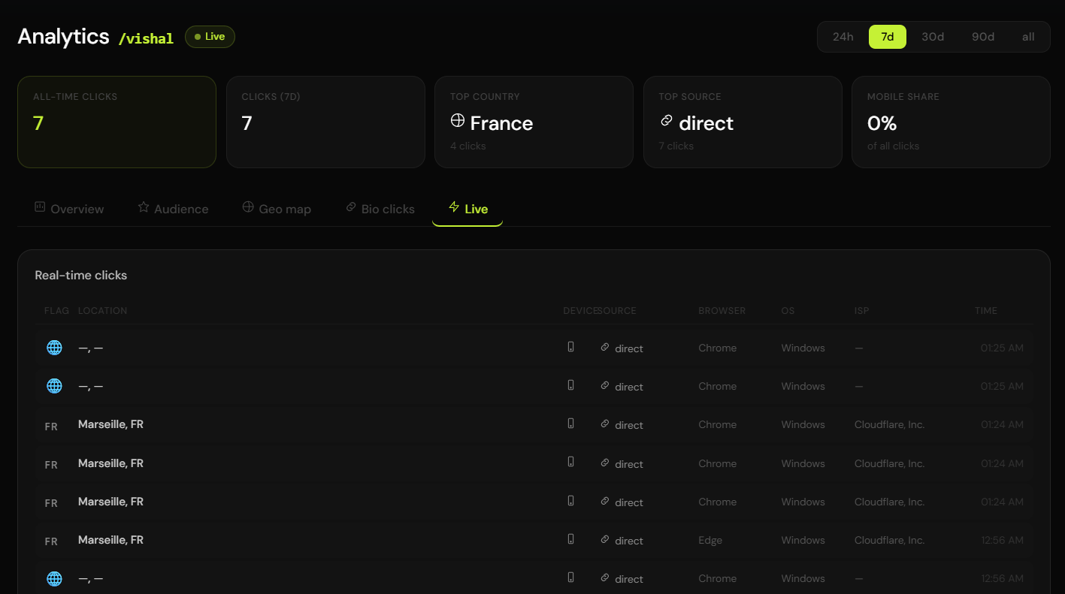
Task: Click the /vishal link slug
Action: (x=146, y=39)
